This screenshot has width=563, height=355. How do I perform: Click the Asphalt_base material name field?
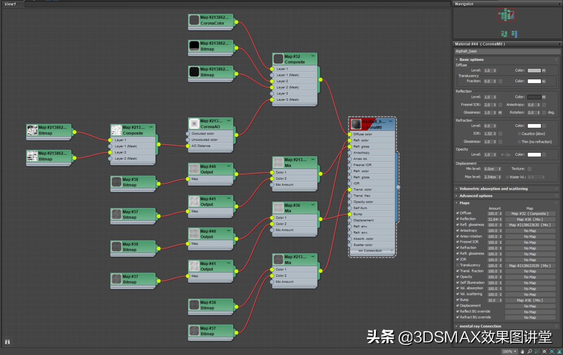pos(507,51)
